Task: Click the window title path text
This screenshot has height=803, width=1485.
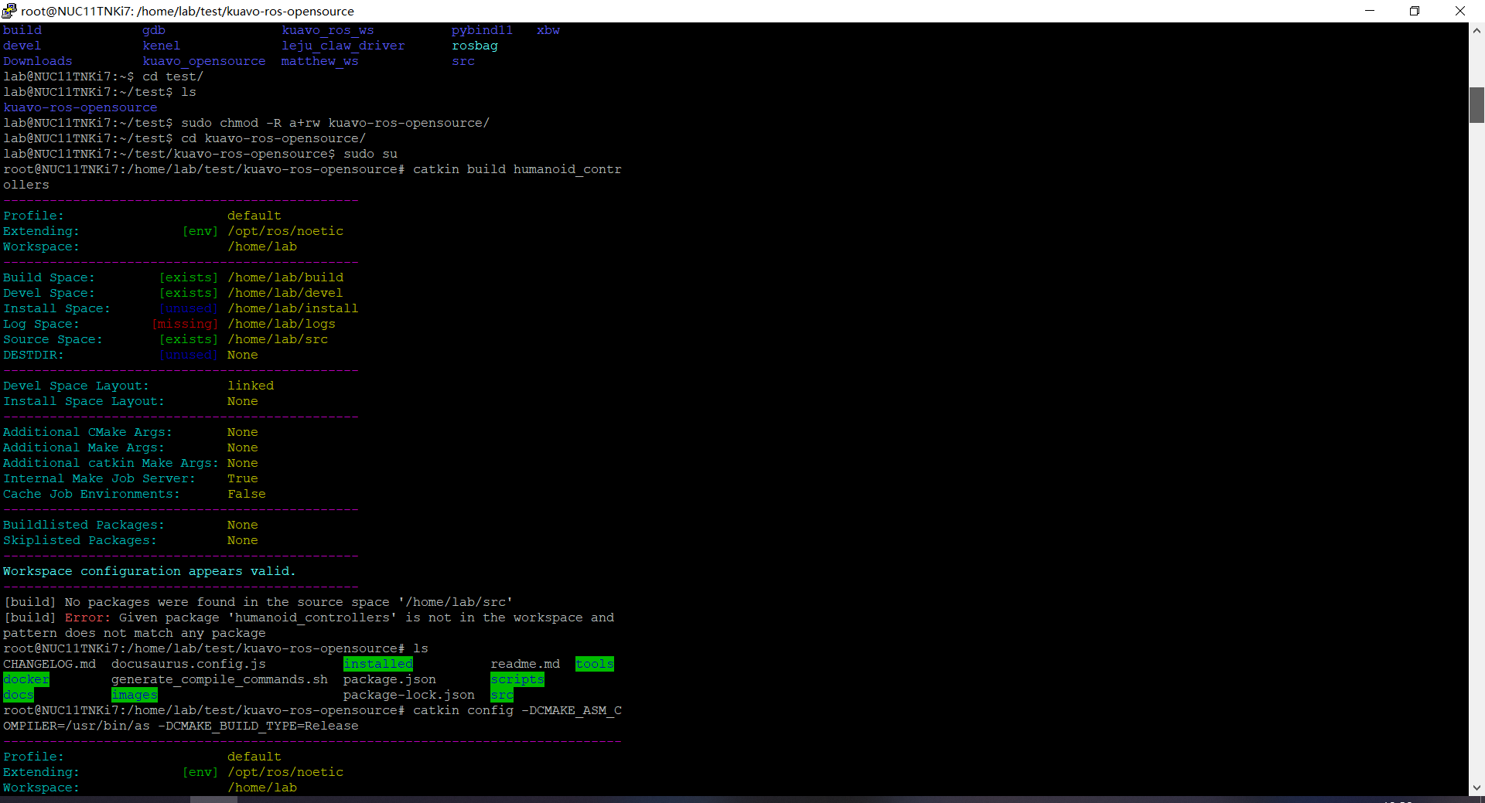Action: click(187, 11)
